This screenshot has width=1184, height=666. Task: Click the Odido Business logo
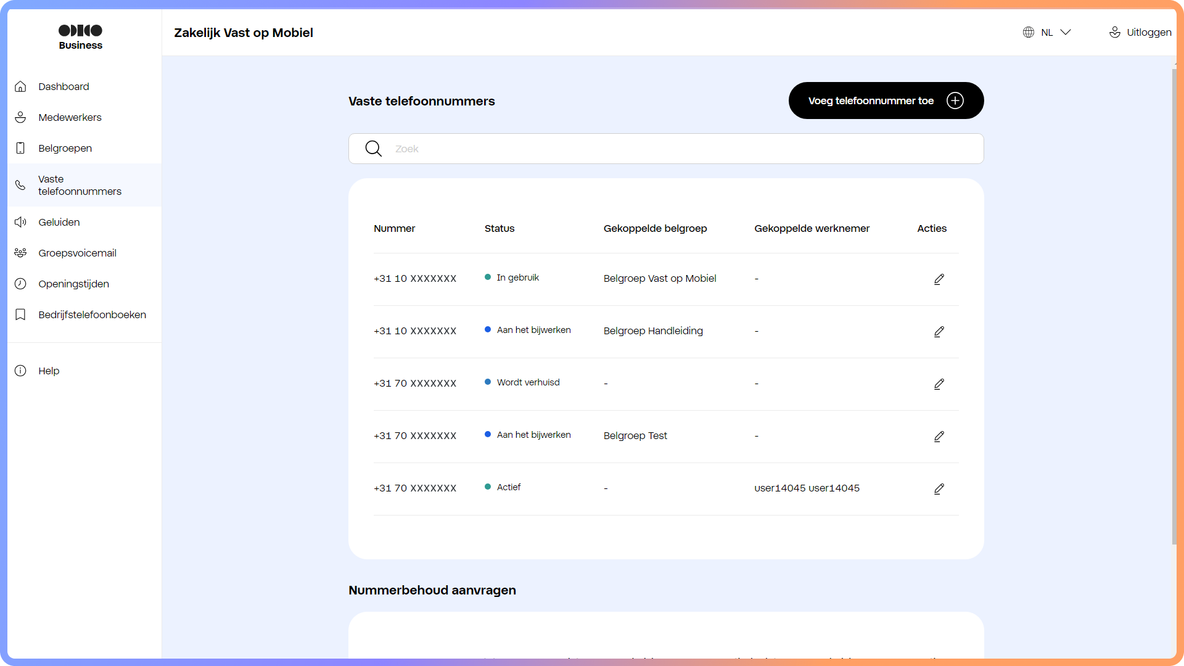click(x=80, y=36)
